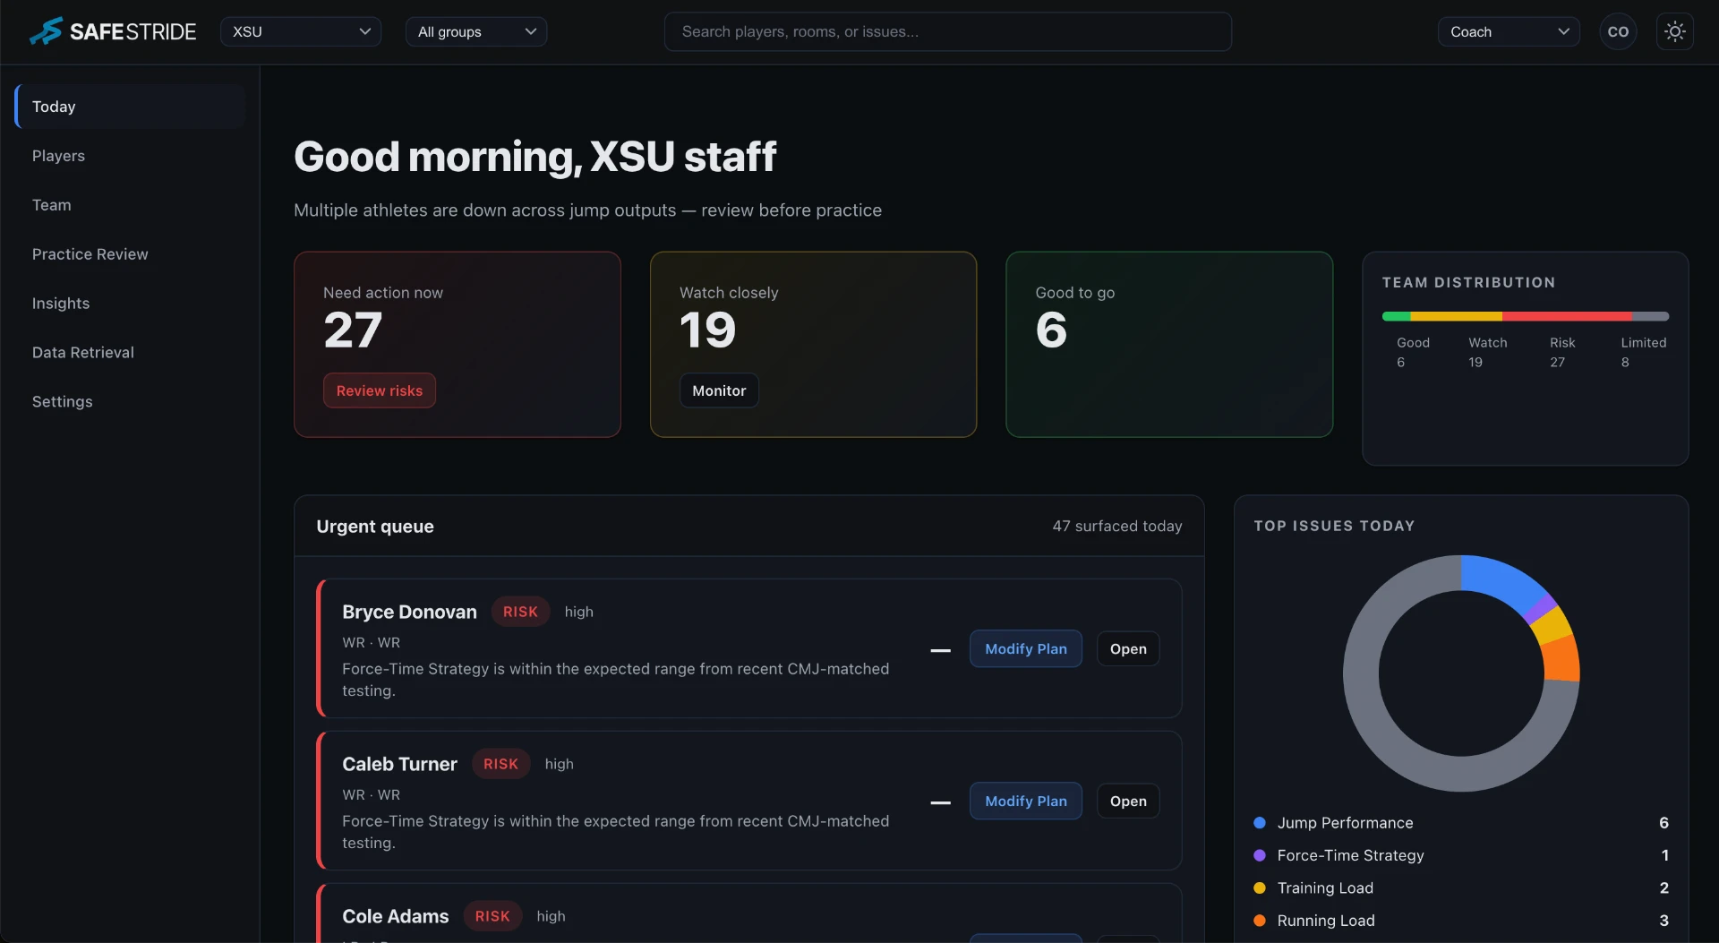Open Practice Review in the sidebar
The height and width of the screenshot is (943, 1719).
click(131, 254)
